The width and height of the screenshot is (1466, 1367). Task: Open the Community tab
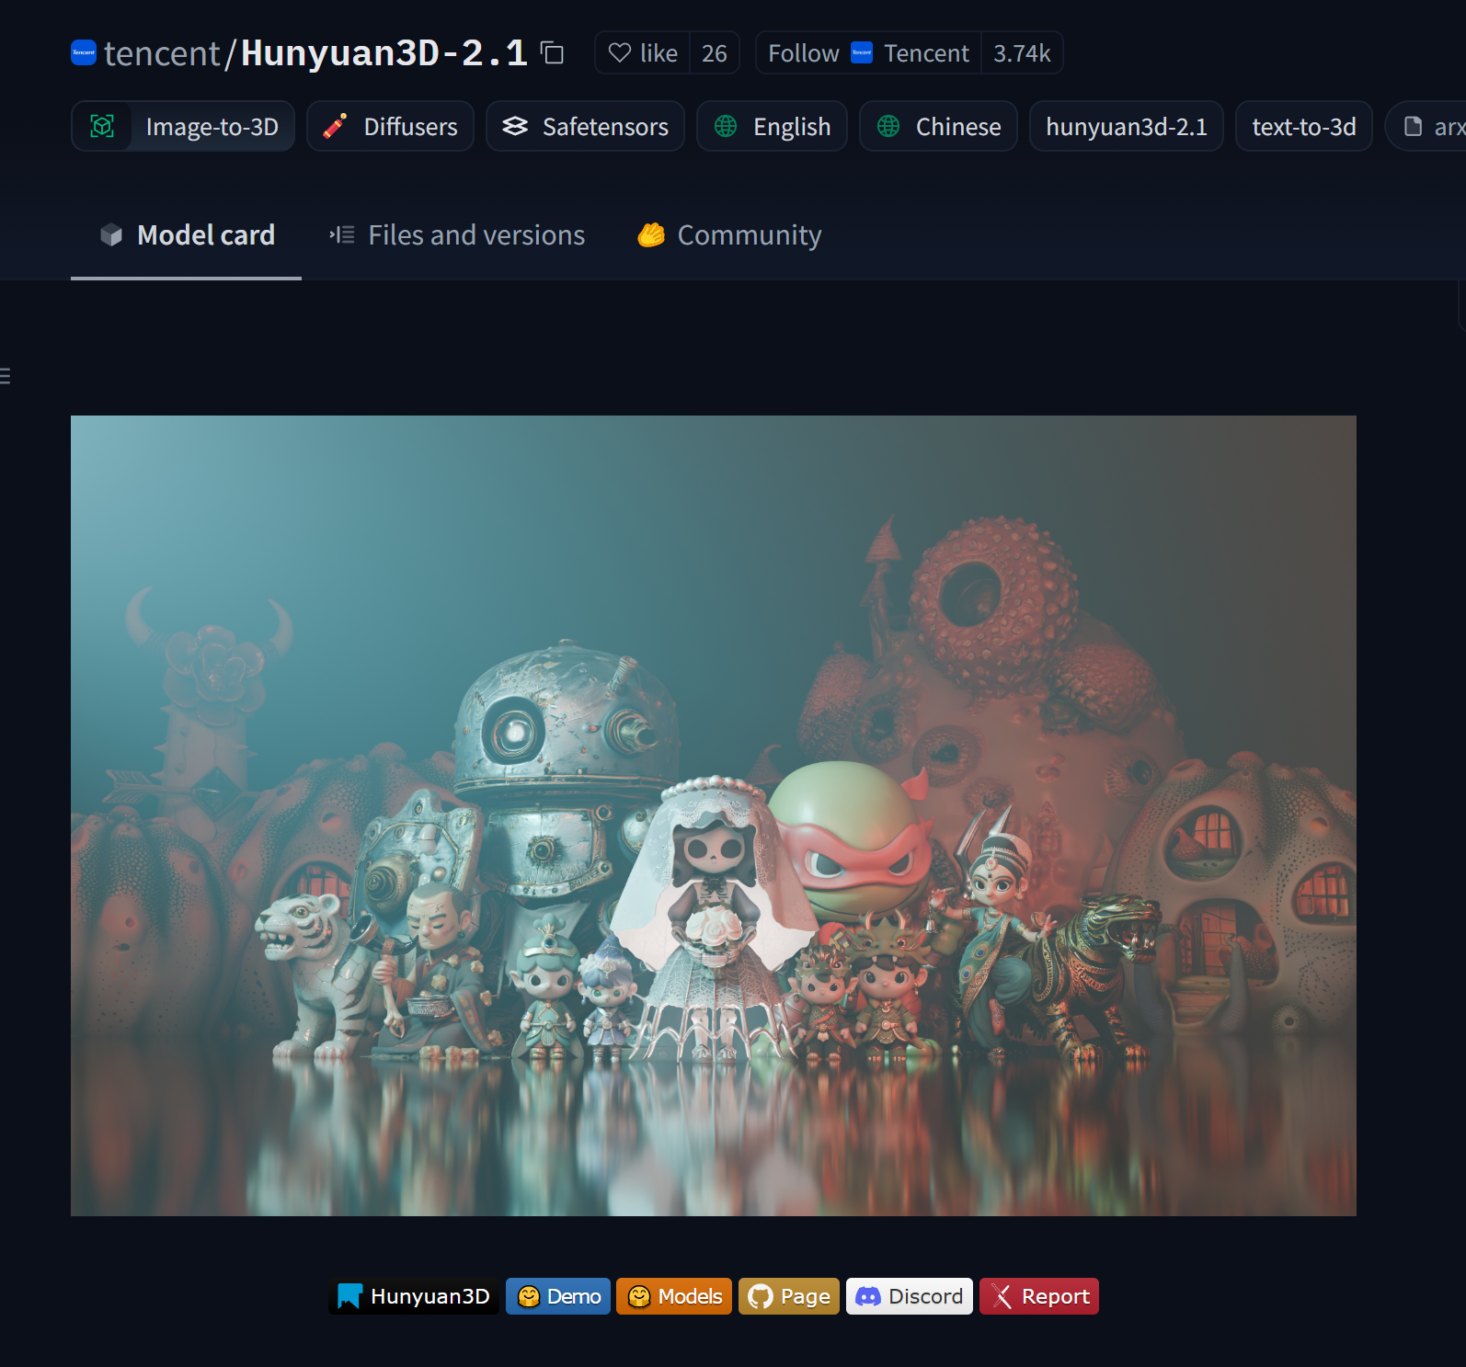pos(729,235)
